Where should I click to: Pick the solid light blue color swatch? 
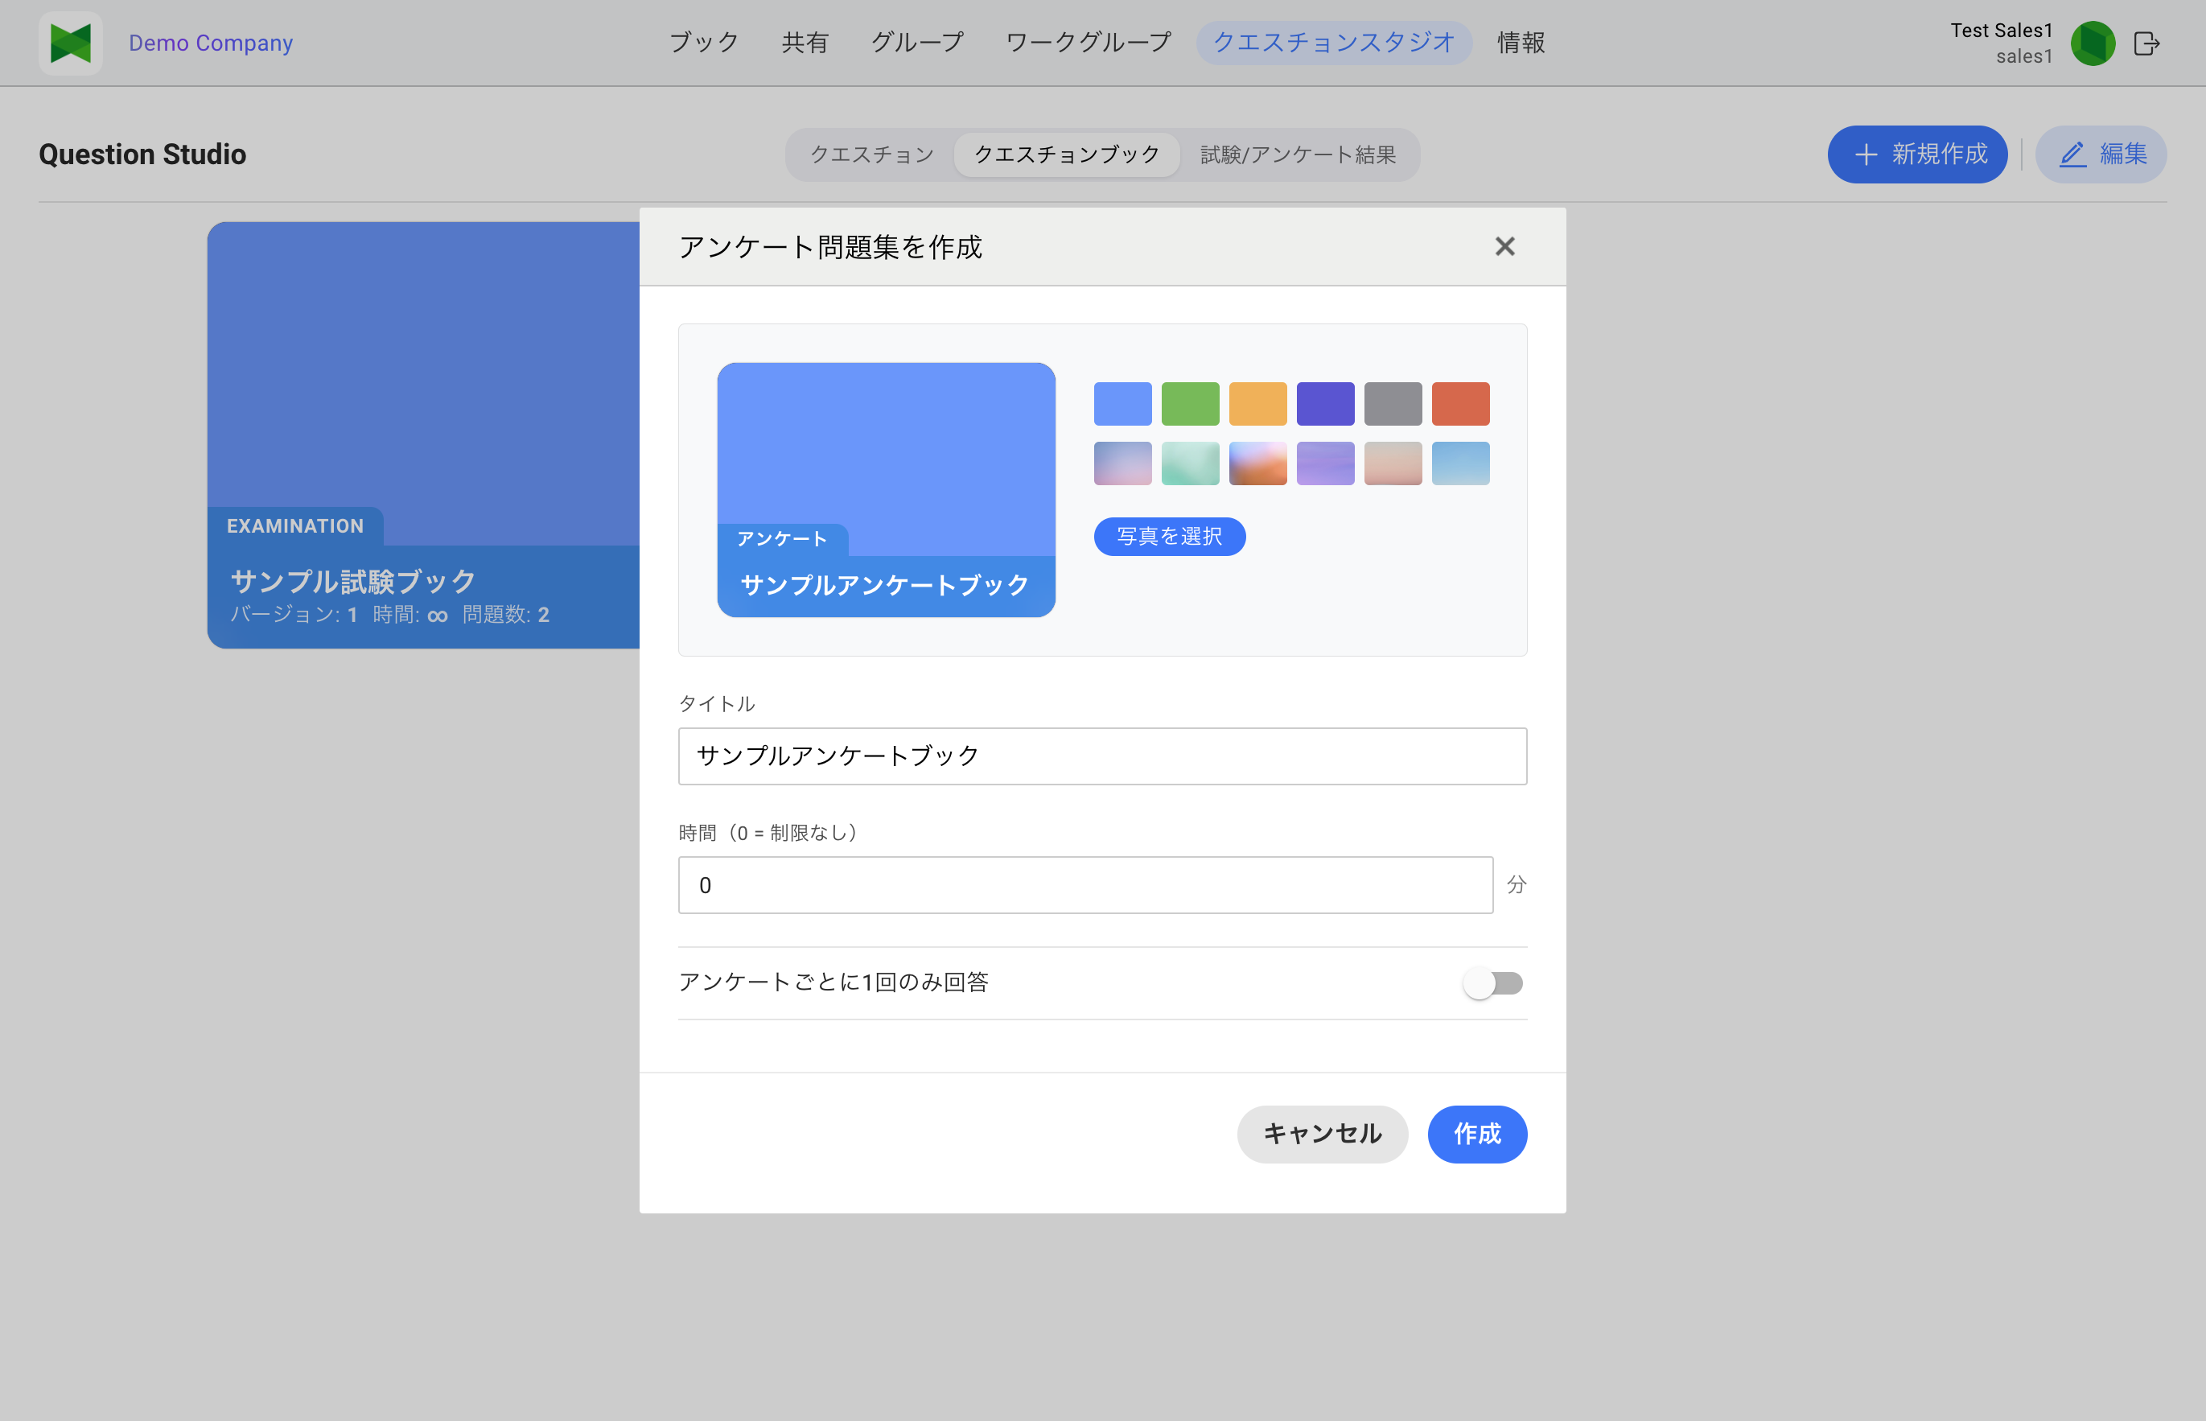click(x=1123, y=403)
